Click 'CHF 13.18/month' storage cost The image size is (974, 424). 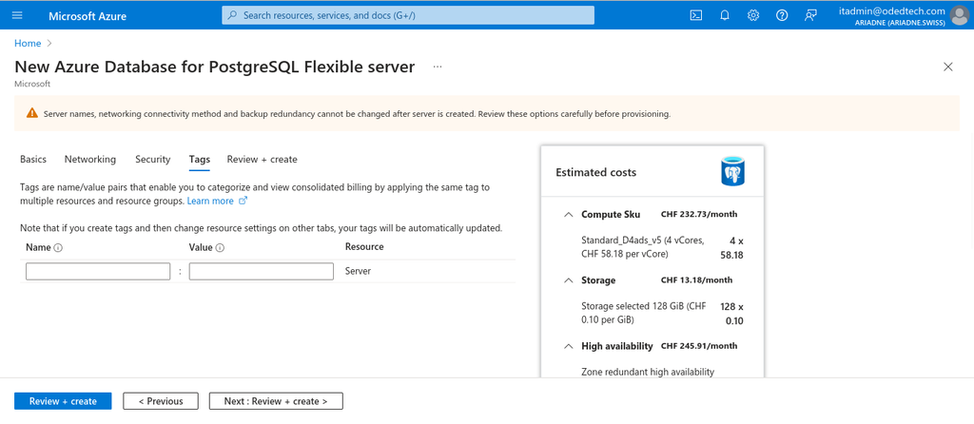tap(697, 280)
